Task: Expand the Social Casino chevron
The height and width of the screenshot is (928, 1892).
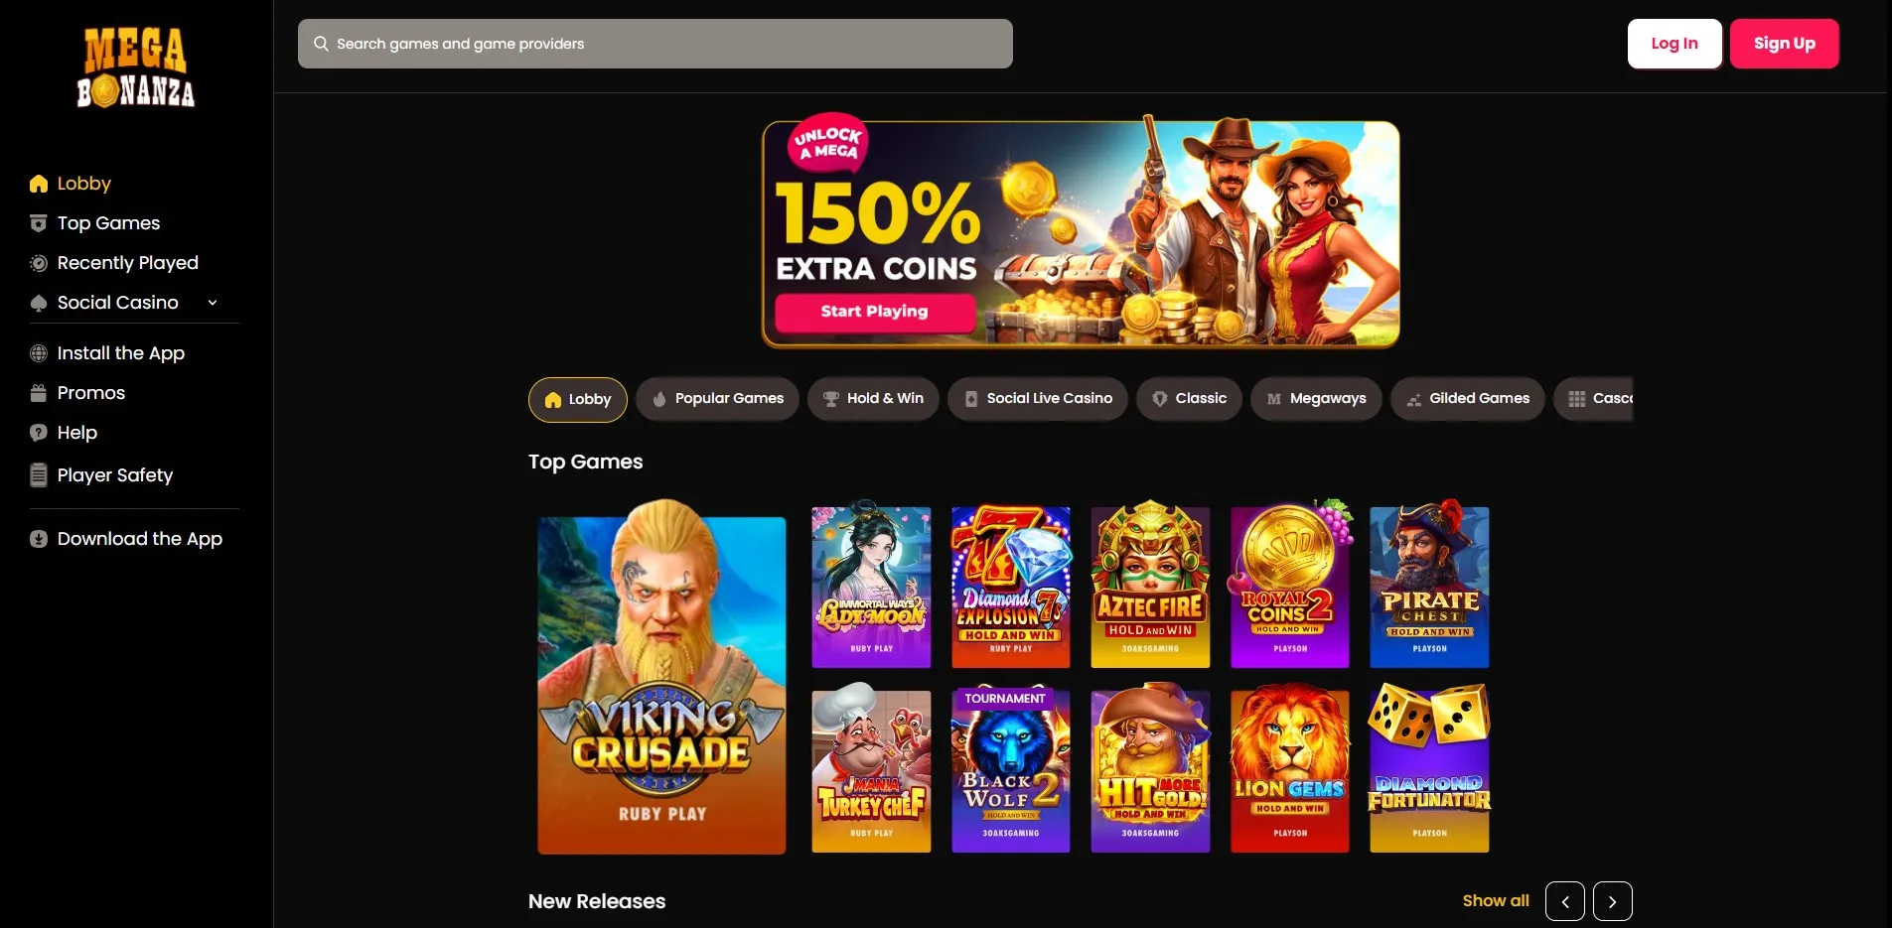Action: pos(213,303)
